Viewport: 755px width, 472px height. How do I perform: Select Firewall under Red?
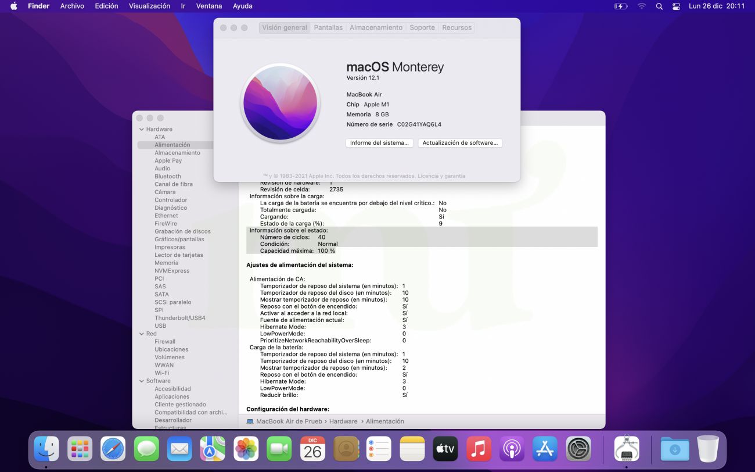pos(165,342)
